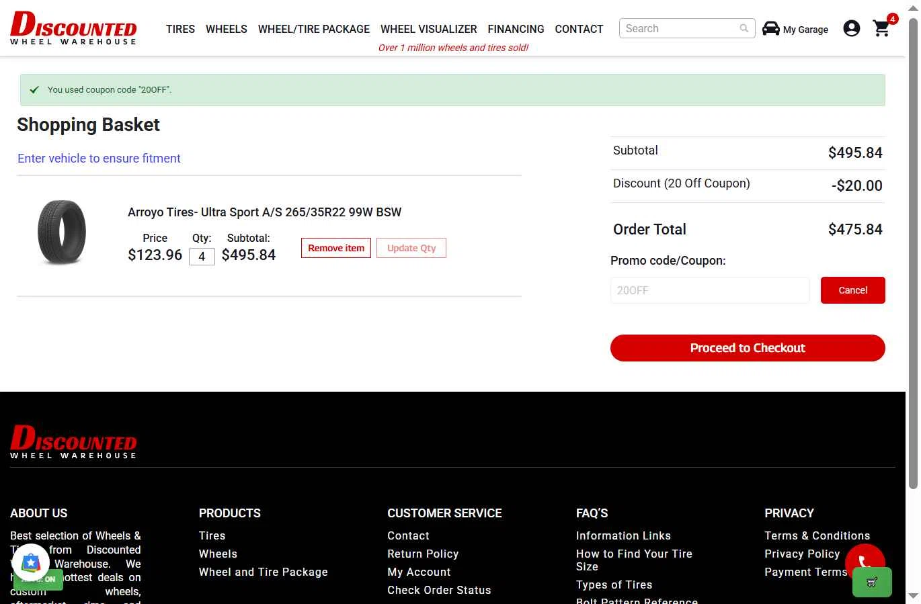Open the Privacy Policy link
Screen dimensions: 921x604
[x=802, y=554]
